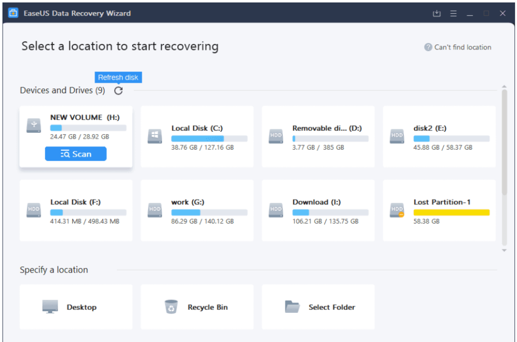
Task: Open the Can't find location link
Action: click(x=462, y=47)
